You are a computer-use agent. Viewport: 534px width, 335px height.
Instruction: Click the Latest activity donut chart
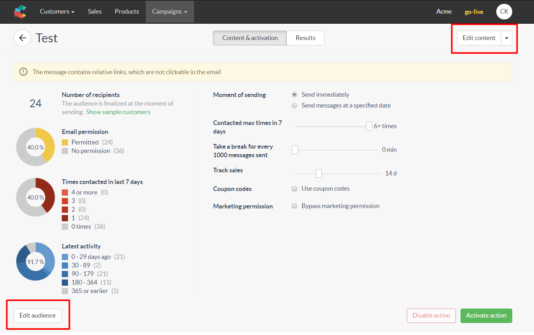[x=36, y=261]
